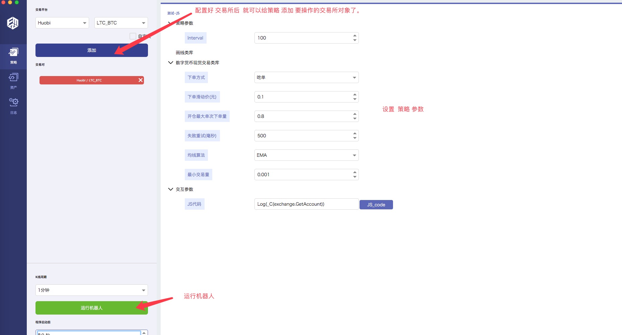Click the macOS red close window button

coord(3,2)
